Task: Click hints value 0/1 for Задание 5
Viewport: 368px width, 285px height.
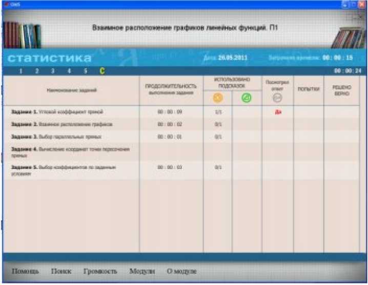Action: click(218, 167)
